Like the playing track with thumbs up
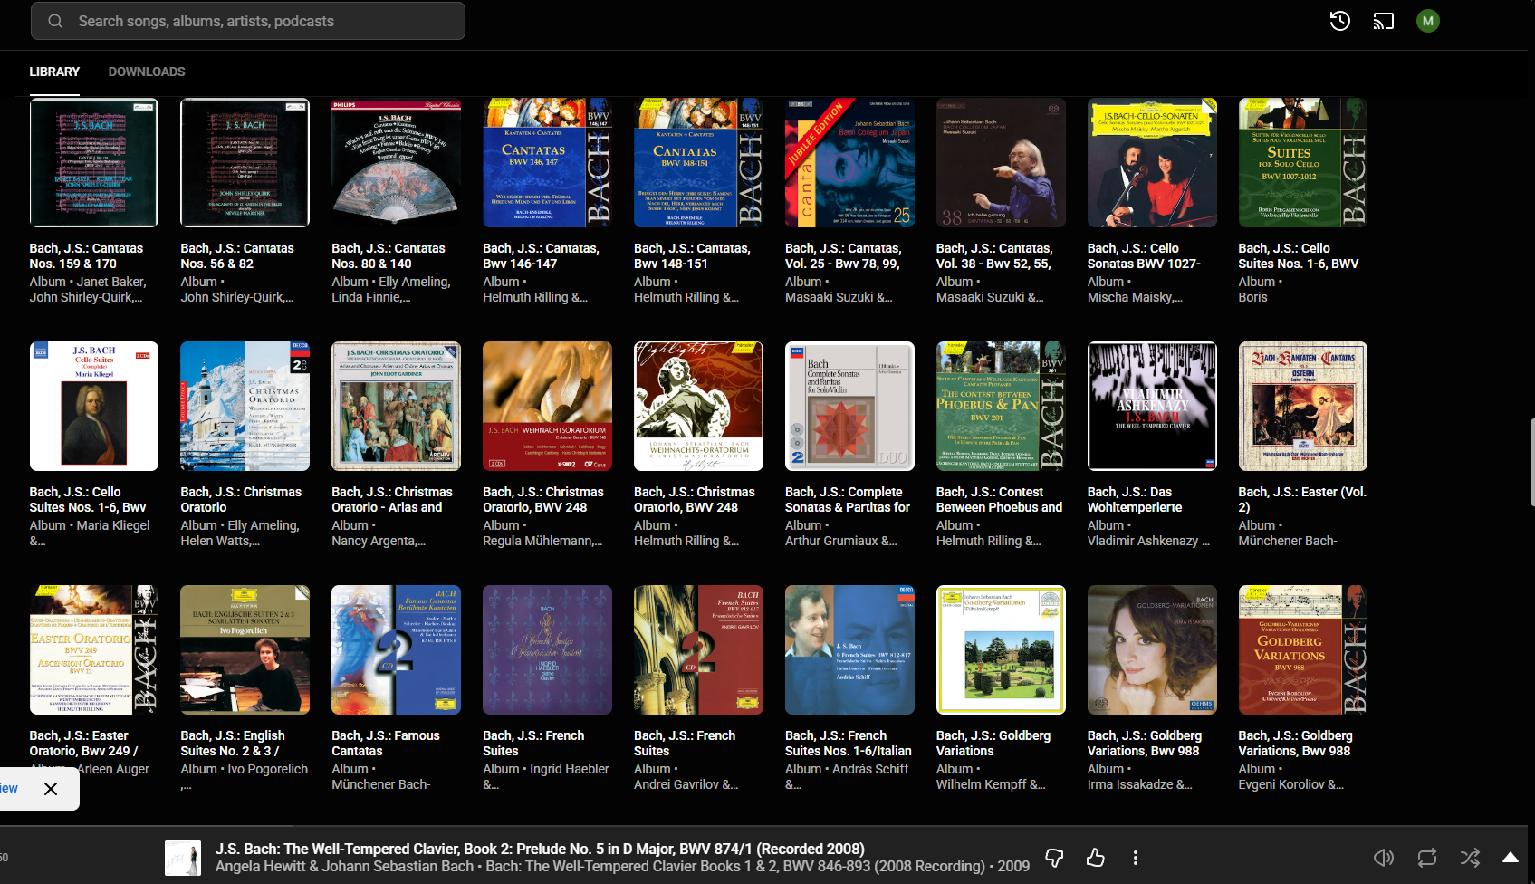1535x884 pixels. [1095, 858]
